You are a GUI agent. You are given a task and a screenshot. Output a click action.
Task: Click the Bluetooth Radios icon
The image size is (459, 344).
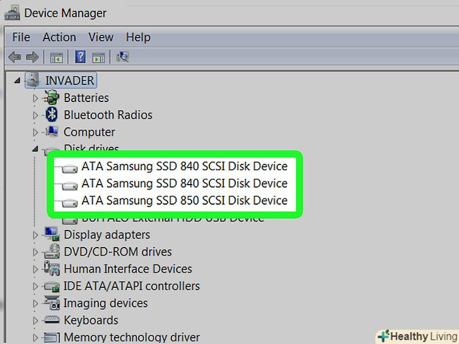[x=52, y=115]
